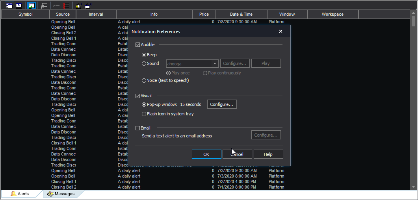Click the Interval column header
418x200 pixels.
point(96,15)
